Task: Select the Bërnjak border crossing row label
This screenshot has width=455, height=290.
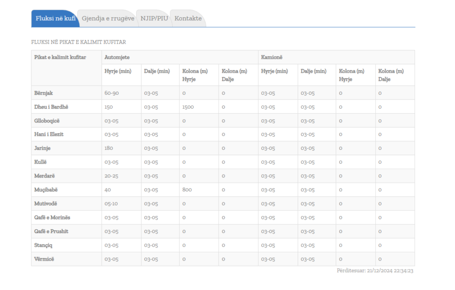Action: (x=43, y=93)
